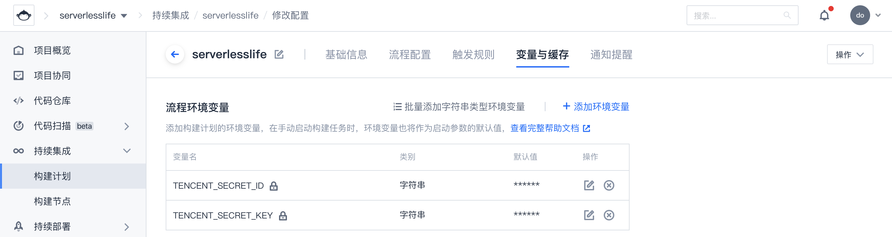The image size is (892, 237).
Task: Click the 搜索 search field
Action: [738, 16]
